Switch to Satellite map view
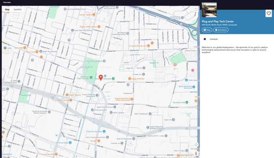274x158 pixels. coord(18,9)
